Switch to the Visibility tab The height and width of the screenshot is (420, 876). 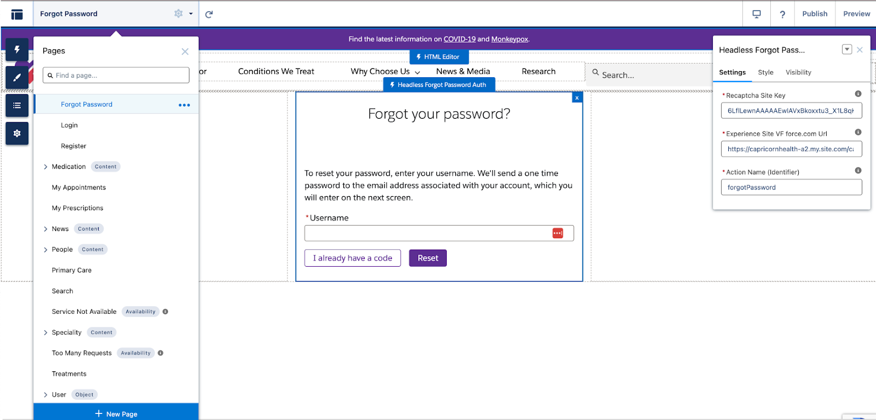(x=798, y=72)
